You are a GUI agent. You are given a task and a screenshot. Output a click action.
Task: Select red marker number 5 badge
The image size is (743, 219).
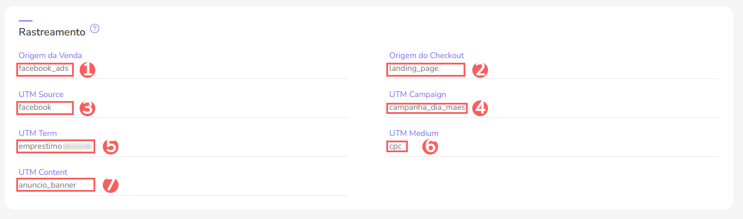click(x=110, y=146)
